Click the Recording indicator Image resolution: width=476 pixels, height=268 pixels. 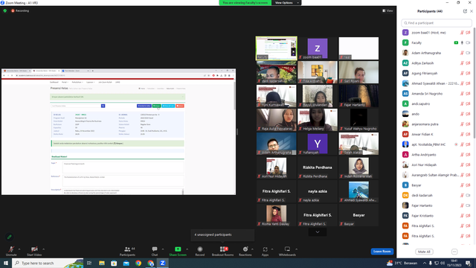pyautogui.click(x=20, y=10)
